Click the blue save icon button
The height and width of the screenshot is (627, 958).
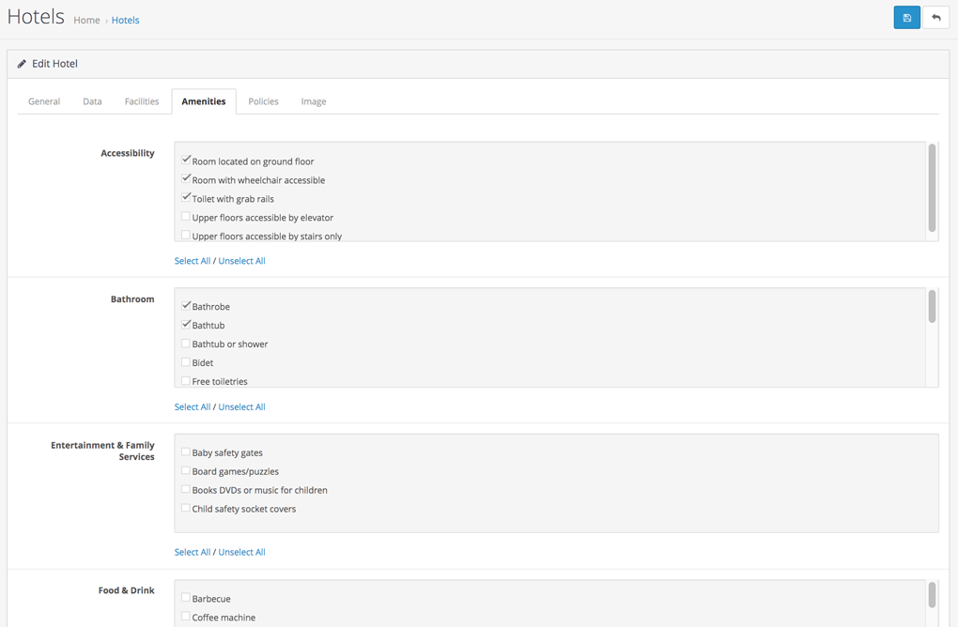click(906, 18)
